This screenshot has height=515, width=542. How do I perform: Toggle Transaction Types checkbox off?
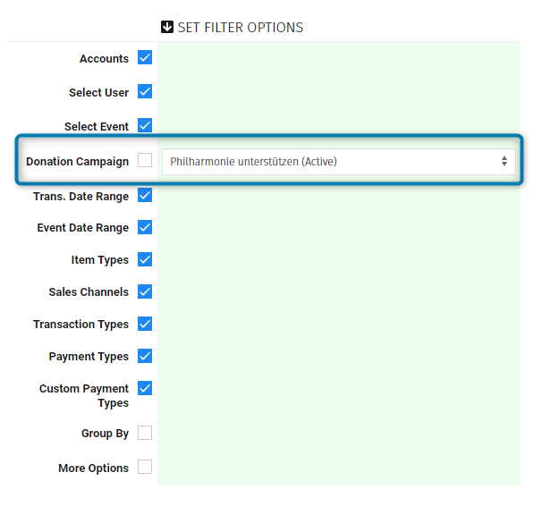[145, 324]
